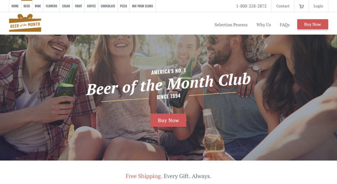Open the Pizza club tab
This screenshot has height=184, width=337.
[124, 6]
